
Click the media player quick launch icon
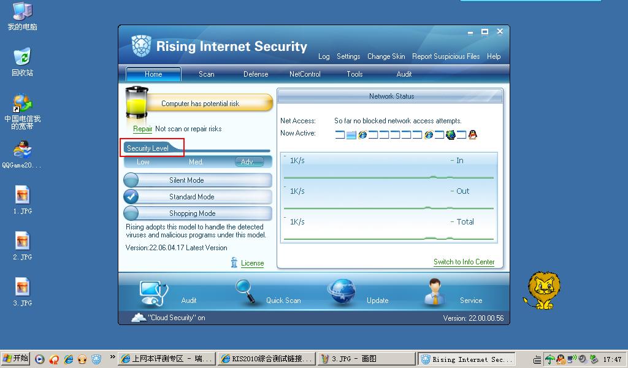(x=39, y=359)
